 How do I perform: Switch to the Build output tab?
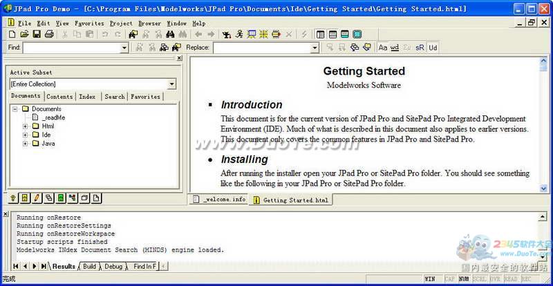[x=89, y=266]
